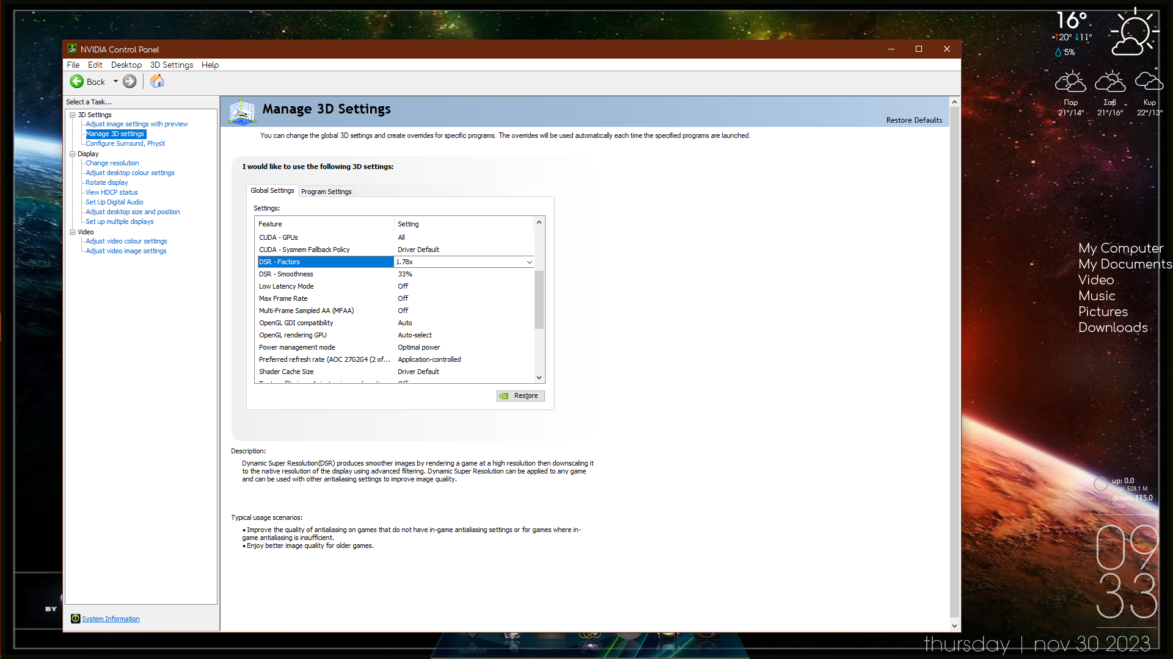Image resolution: width=1173 pixels, height=659 pixels.
Task: Open the System Information link
Action: click(111, 619)
